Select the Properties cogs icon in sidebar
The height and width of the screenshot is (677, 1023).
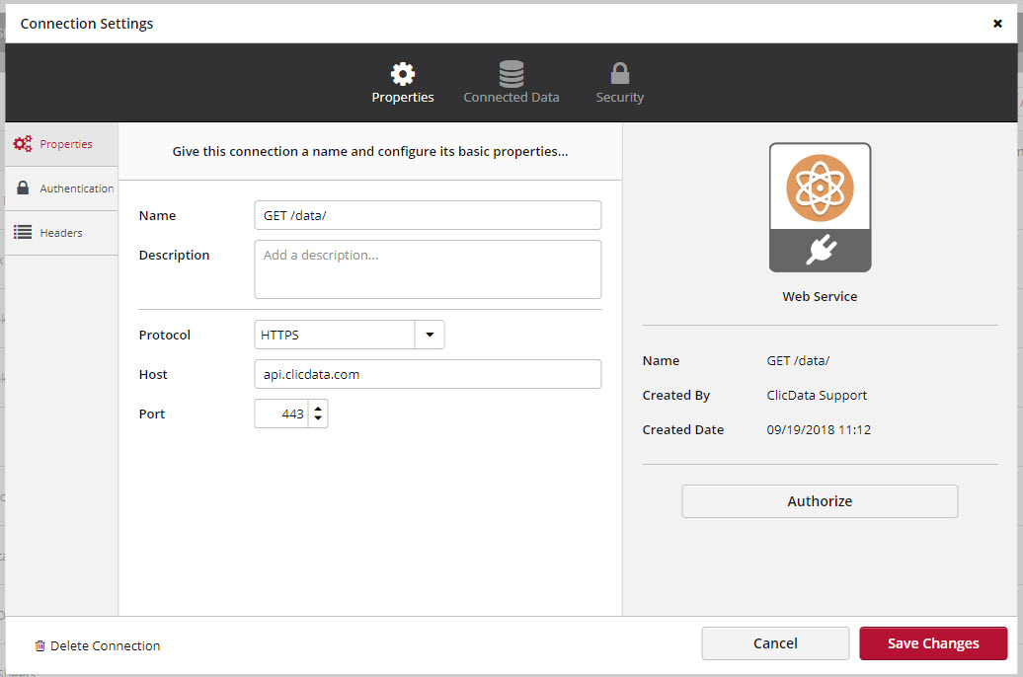click(23, 144)
